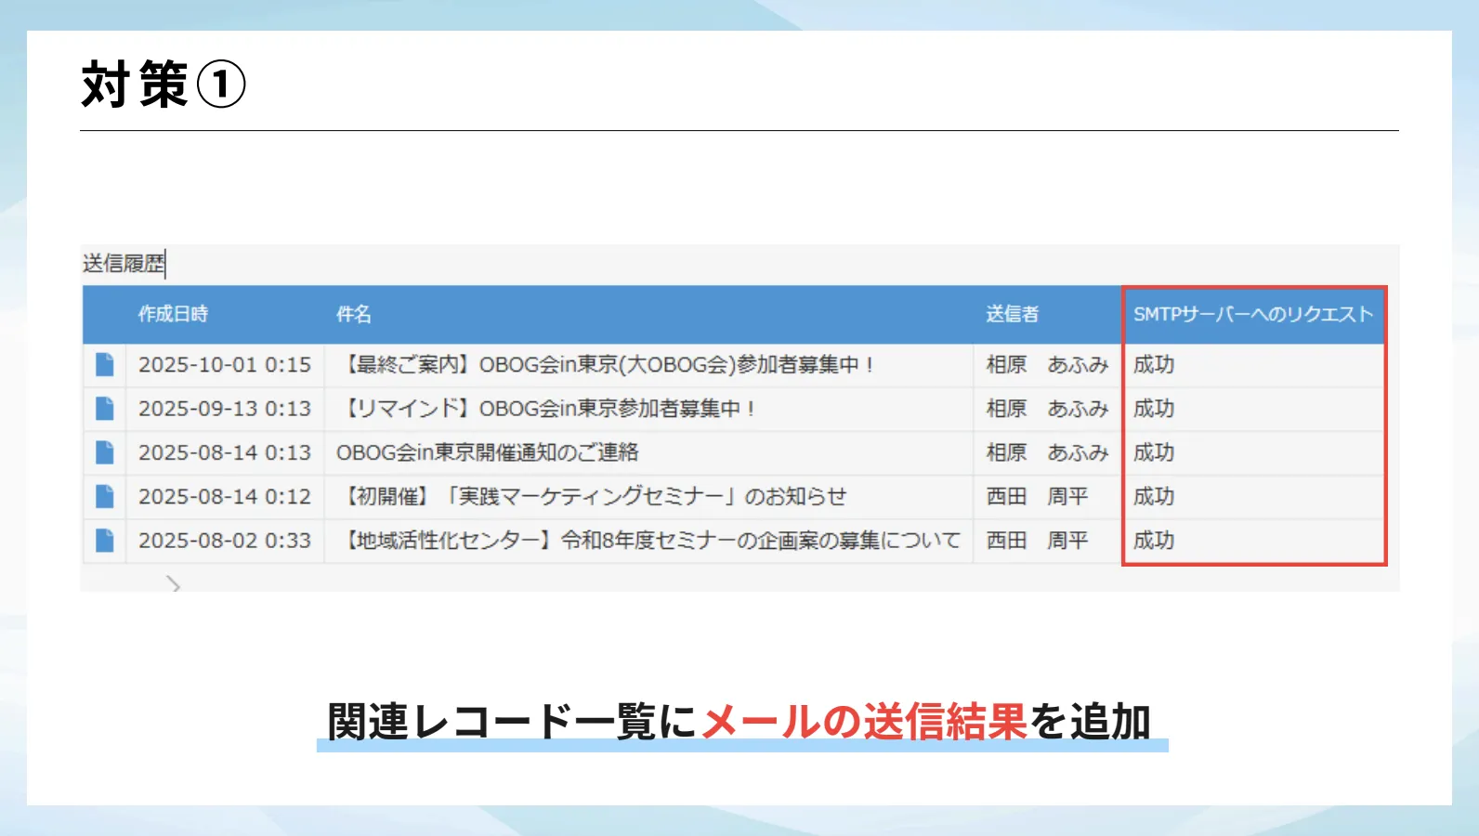This screenshot has width=1479, height=836.
Task: Select subject 【最終ご案内】OBOG会in東京 参加者募集中
Action: coord(609,365)
